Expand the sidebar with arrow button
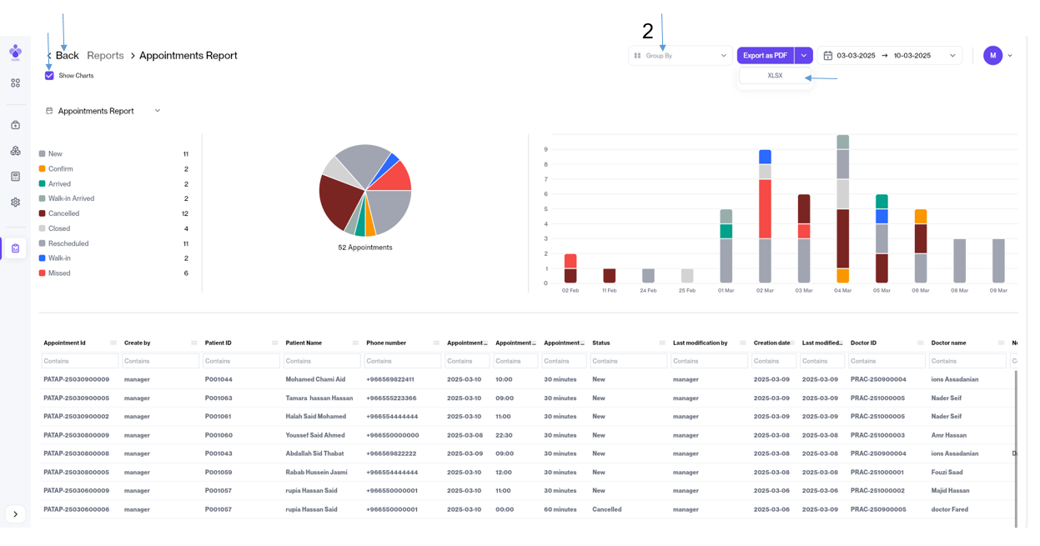 click(15, 514)
